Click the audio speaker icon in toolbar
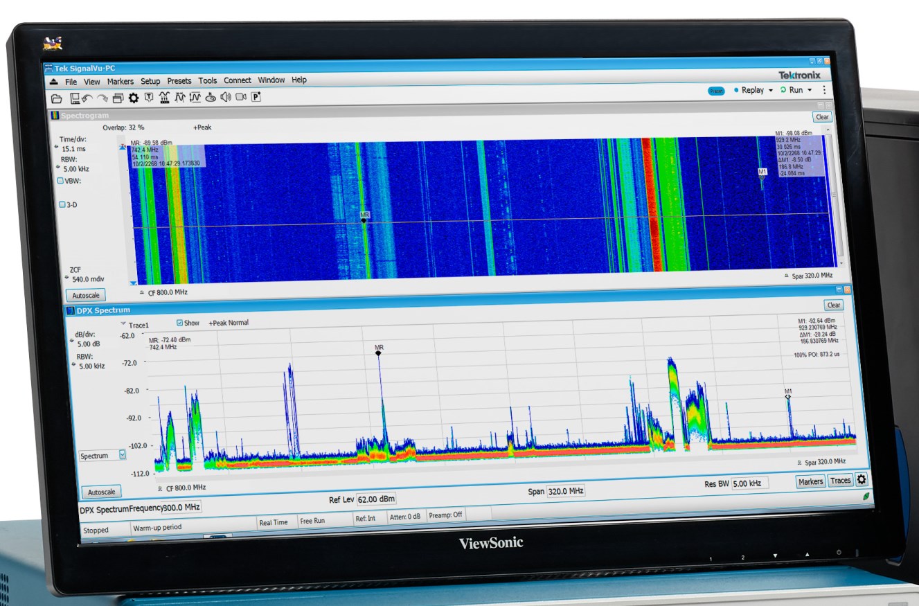919x606 pixels. 225,97
